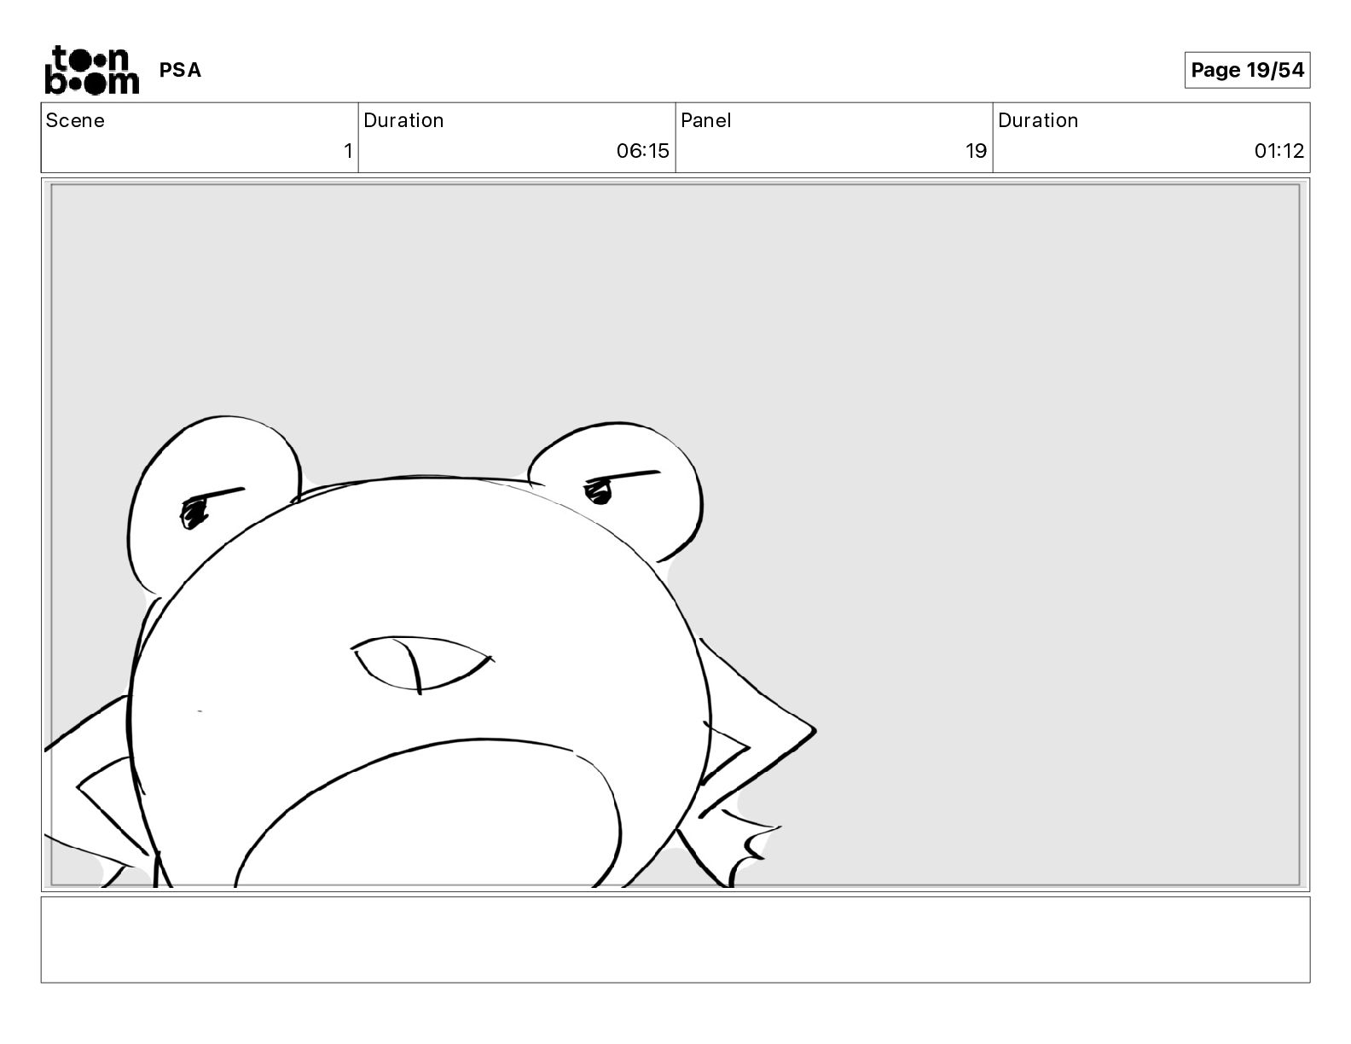
Task: Select scene duration value 06:15
Action: [x=642, y=151]
